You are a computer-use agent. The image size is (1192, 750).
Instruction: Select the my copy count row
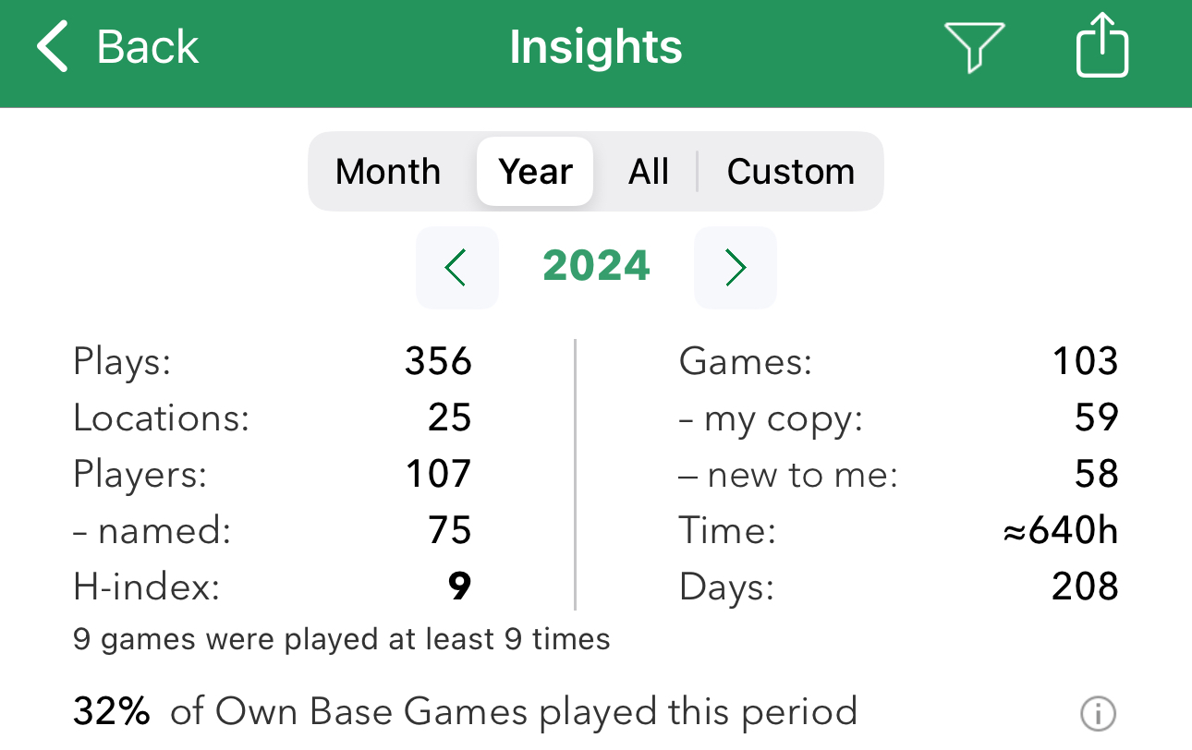(x=897, y=418)
